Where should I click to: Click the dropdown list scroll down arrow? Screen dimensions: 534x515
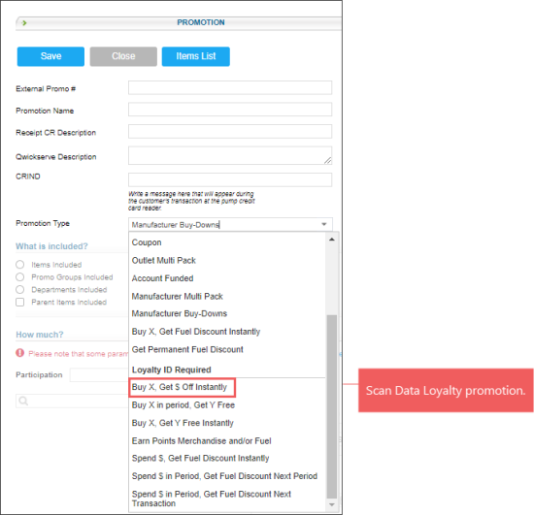[332, 504]
